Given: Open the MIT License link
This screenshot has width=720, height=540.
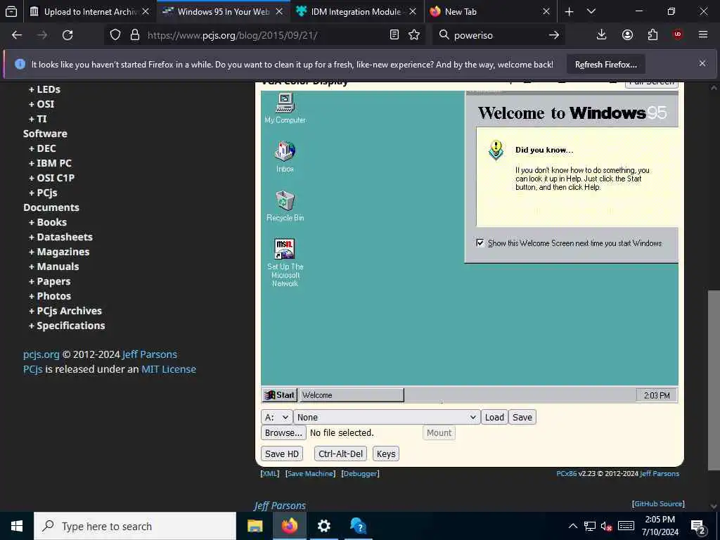Looking at the screenshot, I should (x=169, y=369).
